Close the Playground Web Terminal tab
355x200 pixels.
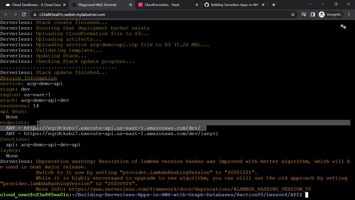131,5
